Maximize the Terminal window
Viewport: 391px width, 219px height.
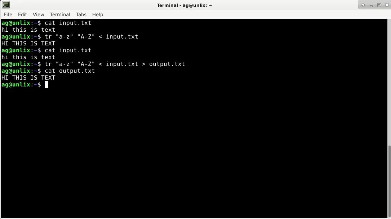pyautogui.click(x=379, y=5)
